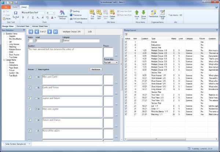Toggle italic formatting
Viewport: 220px width, 152px height.
28,18
